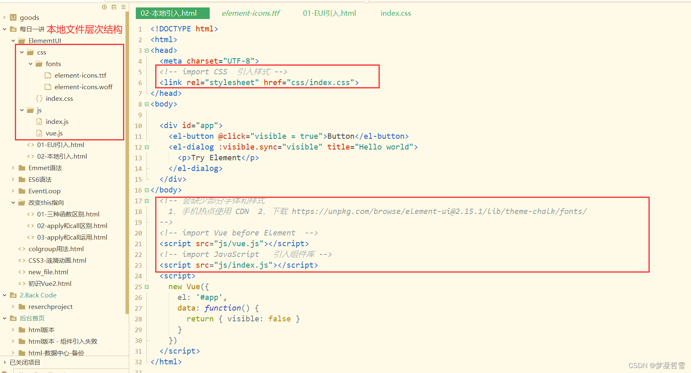
Task: Switch to the element-icons.ttf tab
Action: point(251,13)
